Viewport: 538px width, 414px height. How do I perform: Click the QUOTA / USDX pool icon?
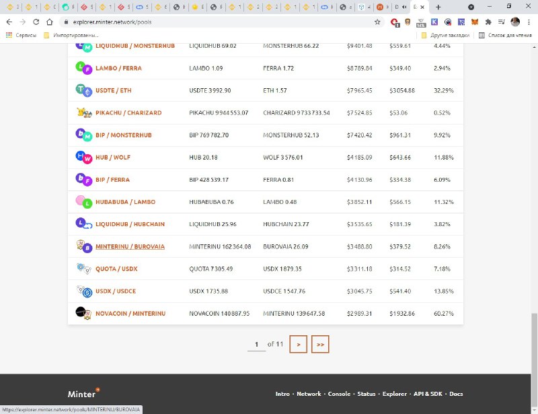pos(83,269)
